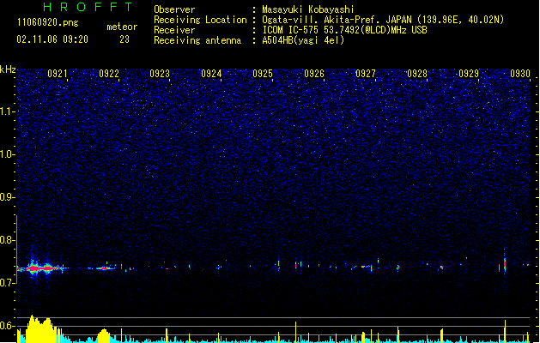
Task: Select the file name 11060920.png
Action: click(47, 23)
